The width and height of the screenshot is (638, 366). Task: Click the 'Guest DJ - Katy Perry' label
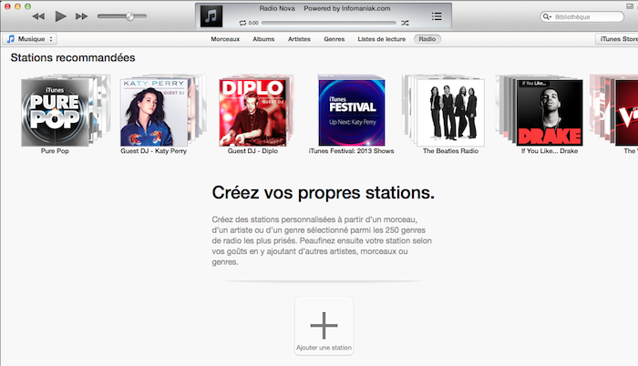153,151
